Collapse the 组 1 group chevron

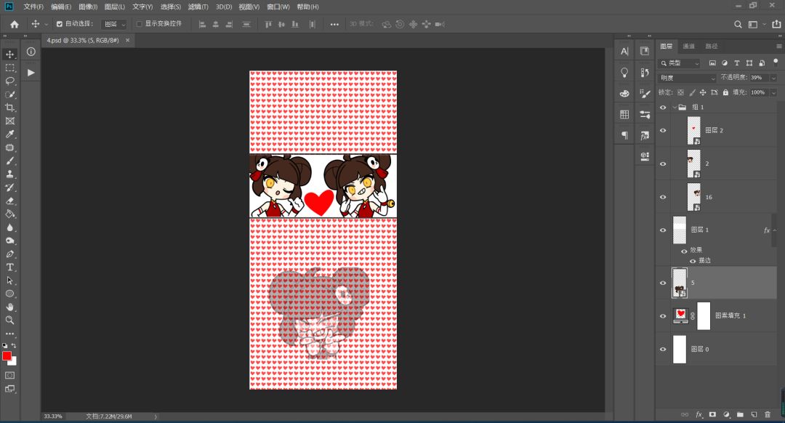675,108
